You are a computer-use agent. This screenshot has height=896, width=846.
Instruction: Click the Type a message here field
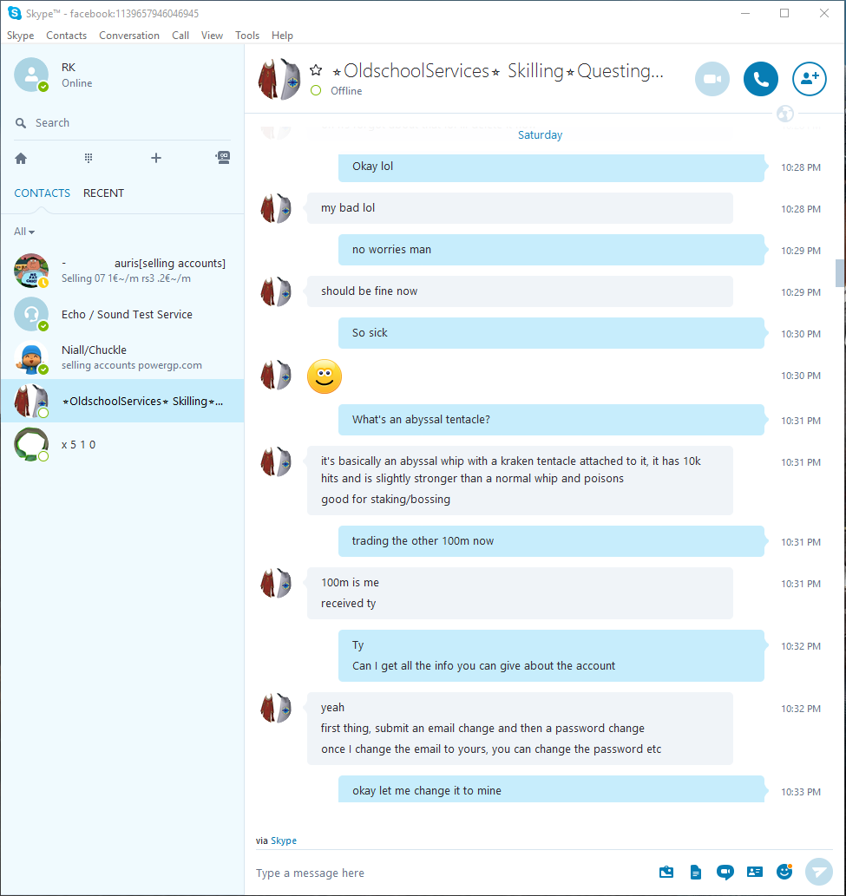coord(451,873)
